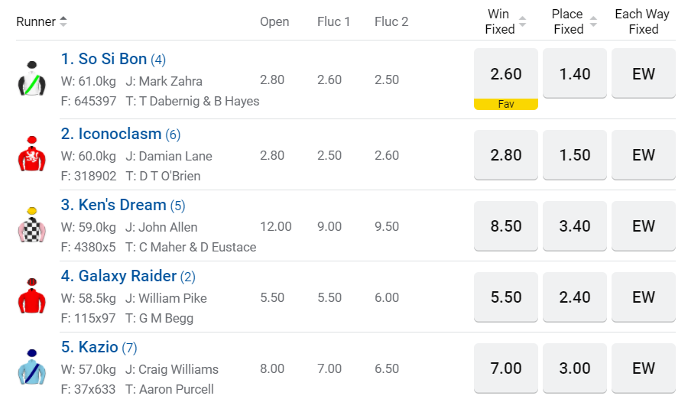Click So Si Bon jockey silks icon
This screenshot has width=688, height=399.
[32, 79]
